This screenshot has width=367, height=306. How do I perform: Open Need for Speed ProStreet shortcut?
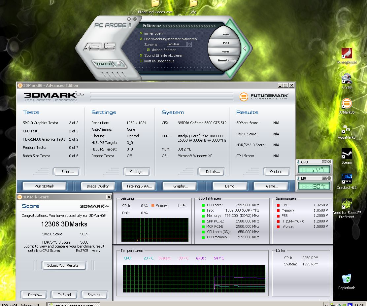click(347, 208)
